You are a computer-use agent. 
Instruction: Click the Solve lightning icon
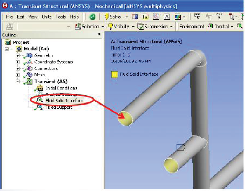pos(106,17)
